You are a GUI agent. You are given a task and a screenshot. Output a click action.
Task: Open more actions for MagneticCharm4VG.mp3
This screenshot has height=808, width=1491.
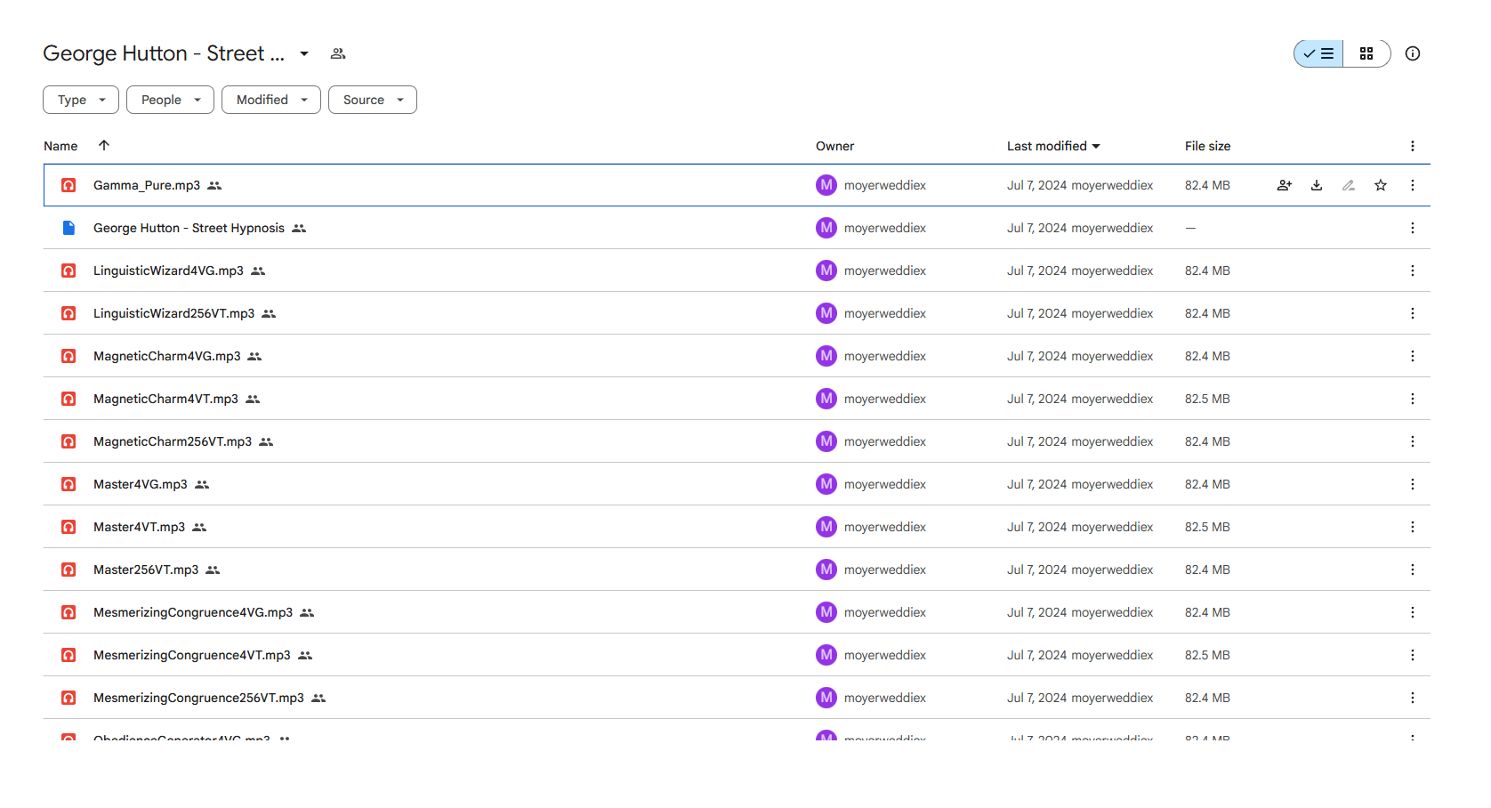[x=1413, y=356]
